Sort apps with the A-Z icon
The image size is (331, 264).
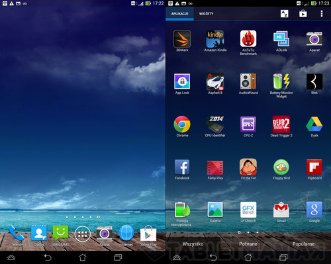[x=285, y=14]
